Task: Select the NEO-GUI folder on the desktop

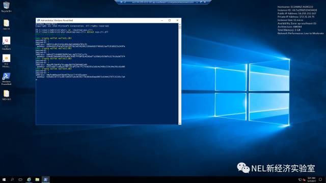Action: point(6,95)
